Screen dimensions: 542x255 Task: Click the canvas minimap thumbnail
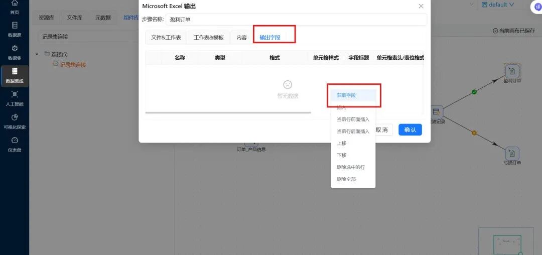[506, 241]
